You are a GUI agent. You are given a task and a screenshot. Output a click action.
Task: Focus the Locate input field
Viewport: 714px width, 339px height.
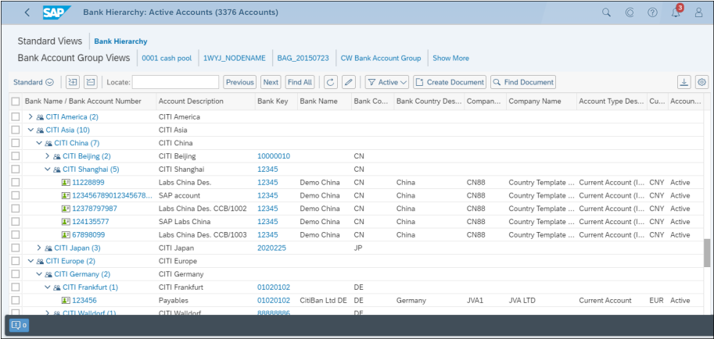[176, 82]
